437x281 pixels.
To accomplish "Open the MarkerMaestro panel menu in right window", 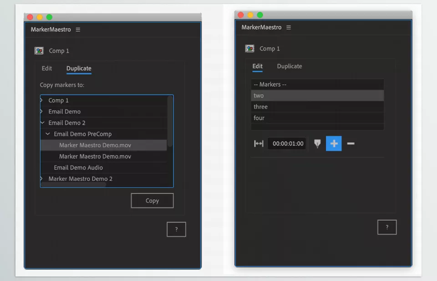I will point(289,28).
